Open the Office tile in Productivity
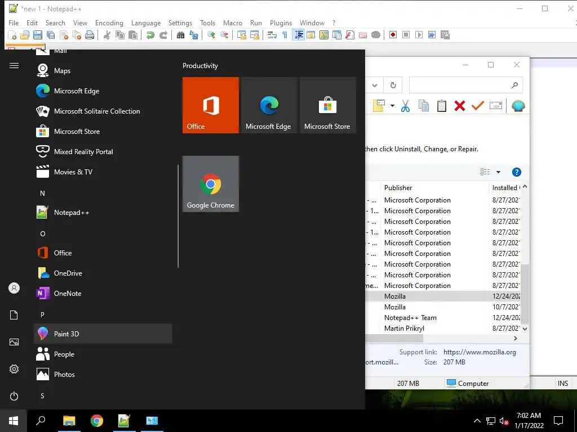The height and width of the screenshot is (432, 577). pyautogui.click(x=211, y=105)
